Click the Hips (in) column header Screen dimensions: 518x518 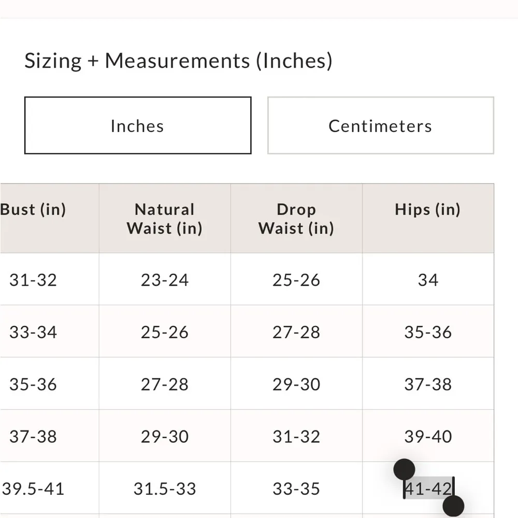coord(427,210)
